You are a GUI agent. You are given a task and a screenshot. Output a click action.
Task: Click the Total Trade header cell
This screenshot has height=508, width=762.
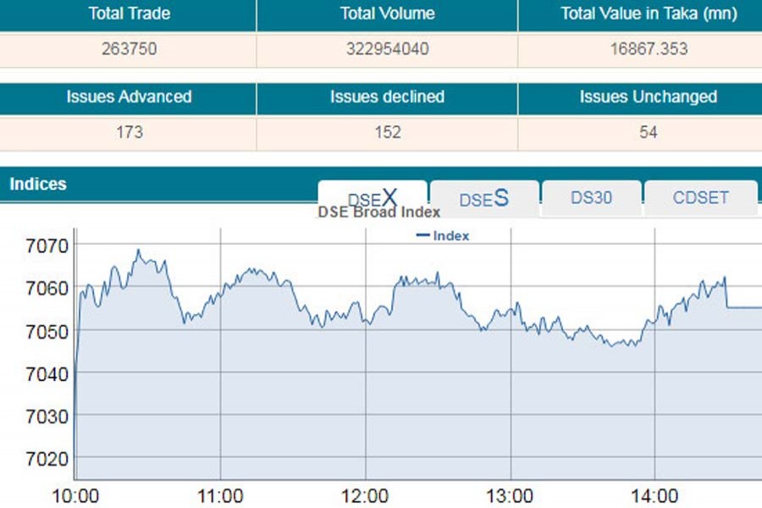coord(128,14)
